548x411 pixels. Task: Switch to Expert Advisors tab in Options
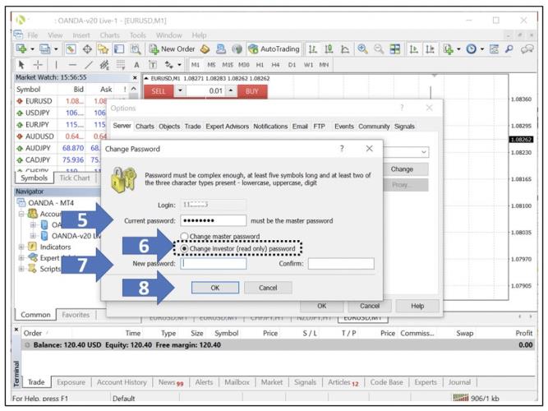(227, 127)
